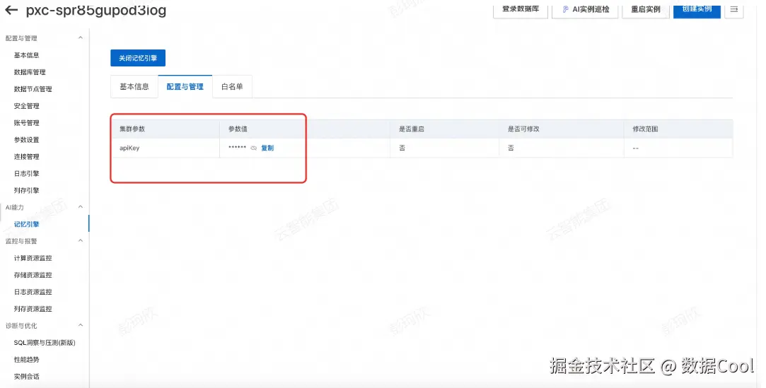The width and height of the screenshot is (766, 388).
Task: Select 记忆引擎 in the sidebar
Action: point(26,224)
